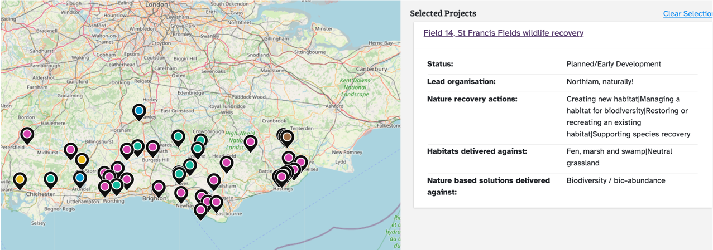Click the Clear Selection link
713x250 pixels.
point(687,14)
